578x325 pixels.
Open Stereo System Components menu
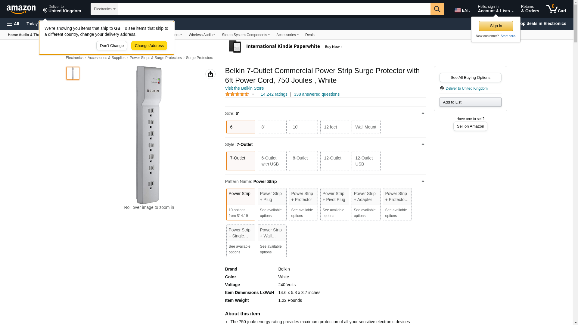coord(245,35)
